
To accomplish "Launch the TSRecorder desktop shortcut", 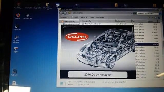I will (x=17, y=27).
